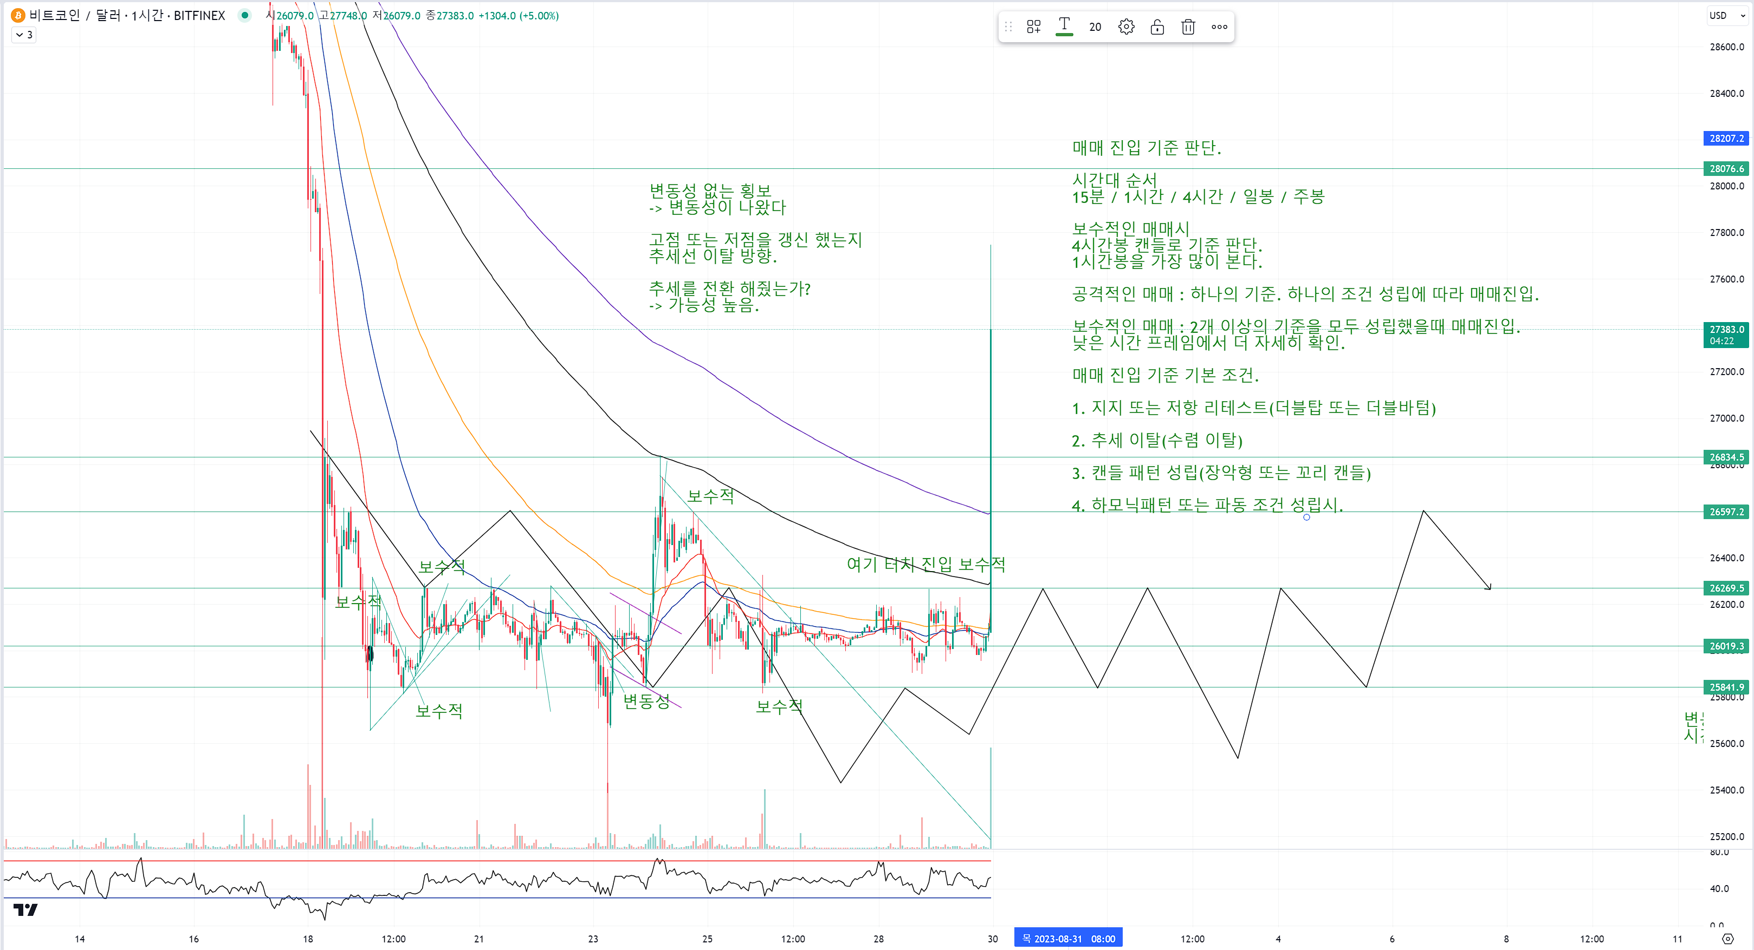Open drawing settings via the gear icon
The image size is (1754, 950).
pos(1126,27)
